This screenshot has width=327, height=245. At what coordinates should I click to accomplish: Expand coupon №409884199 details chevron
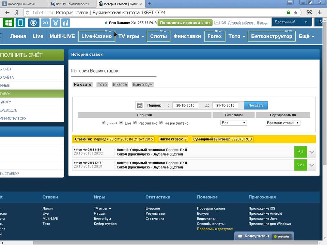(x=312, y=152)
